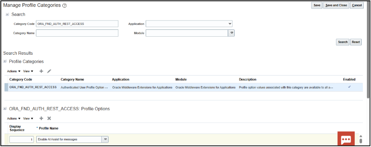Open the Profile Name dropdown arrow
This screenshot has width=371, height=147.
(x=105, y=139)
